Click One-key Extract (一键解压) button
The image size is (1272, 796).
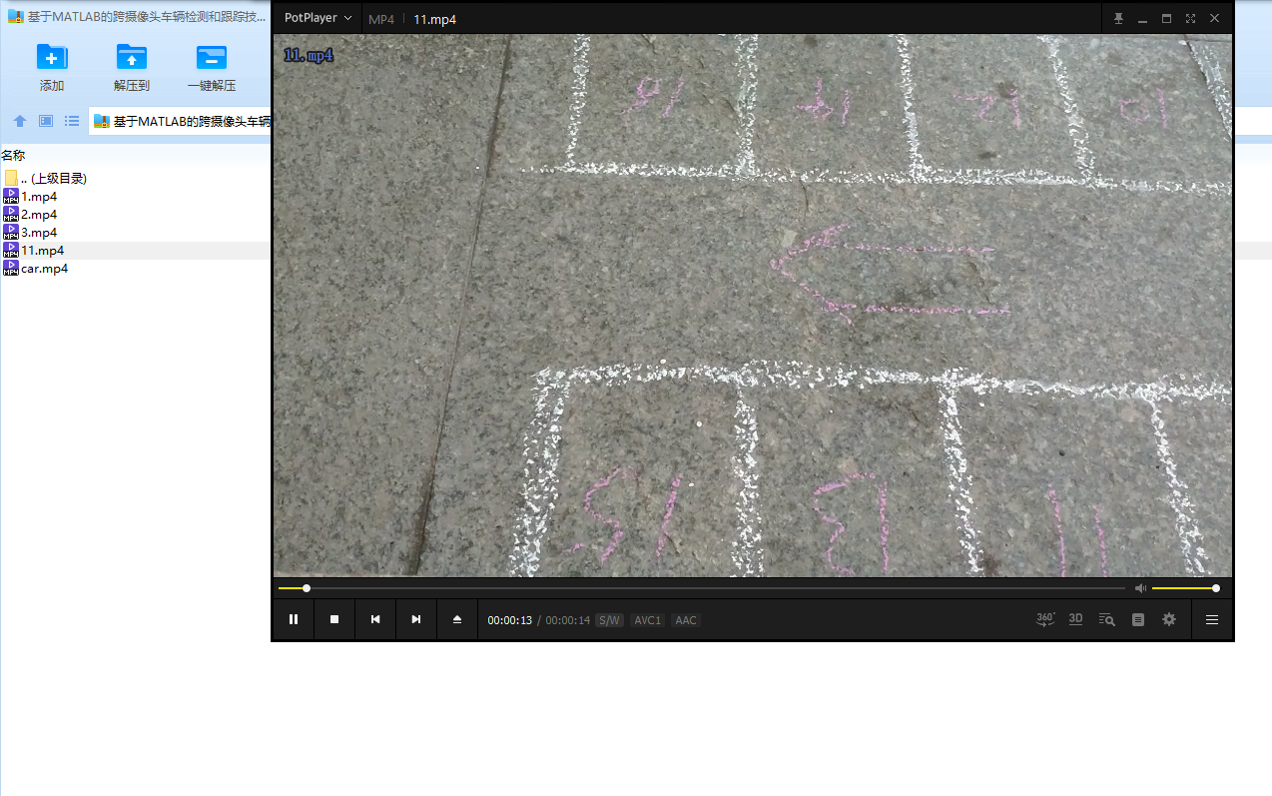pyautogui.click(x=212, y=68)
